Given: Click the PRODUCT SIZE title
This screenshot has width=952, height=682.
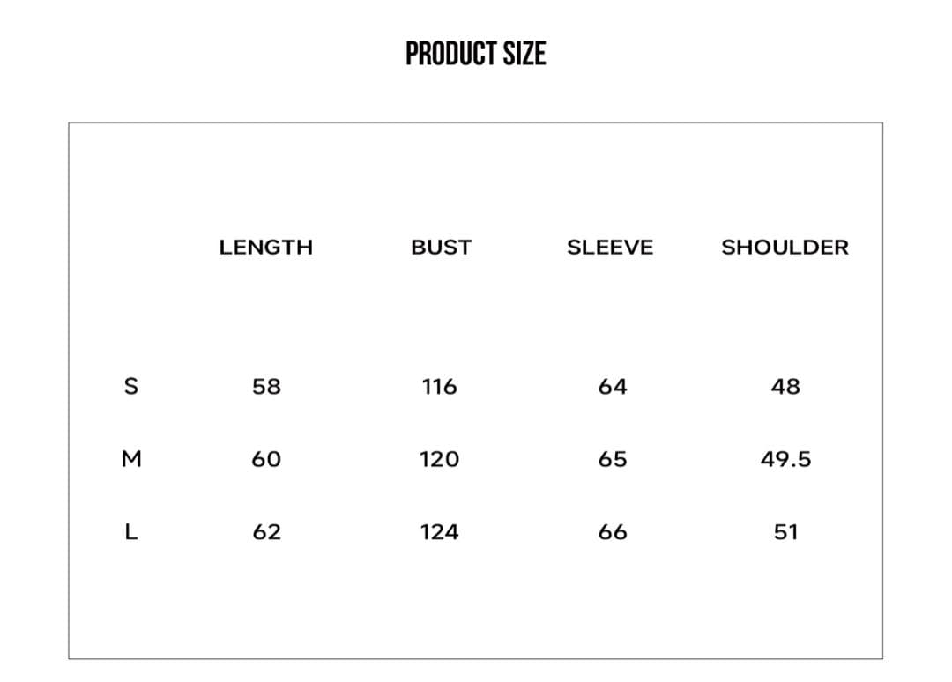Looking at the screenshot, I should click(x=476, y=54).
